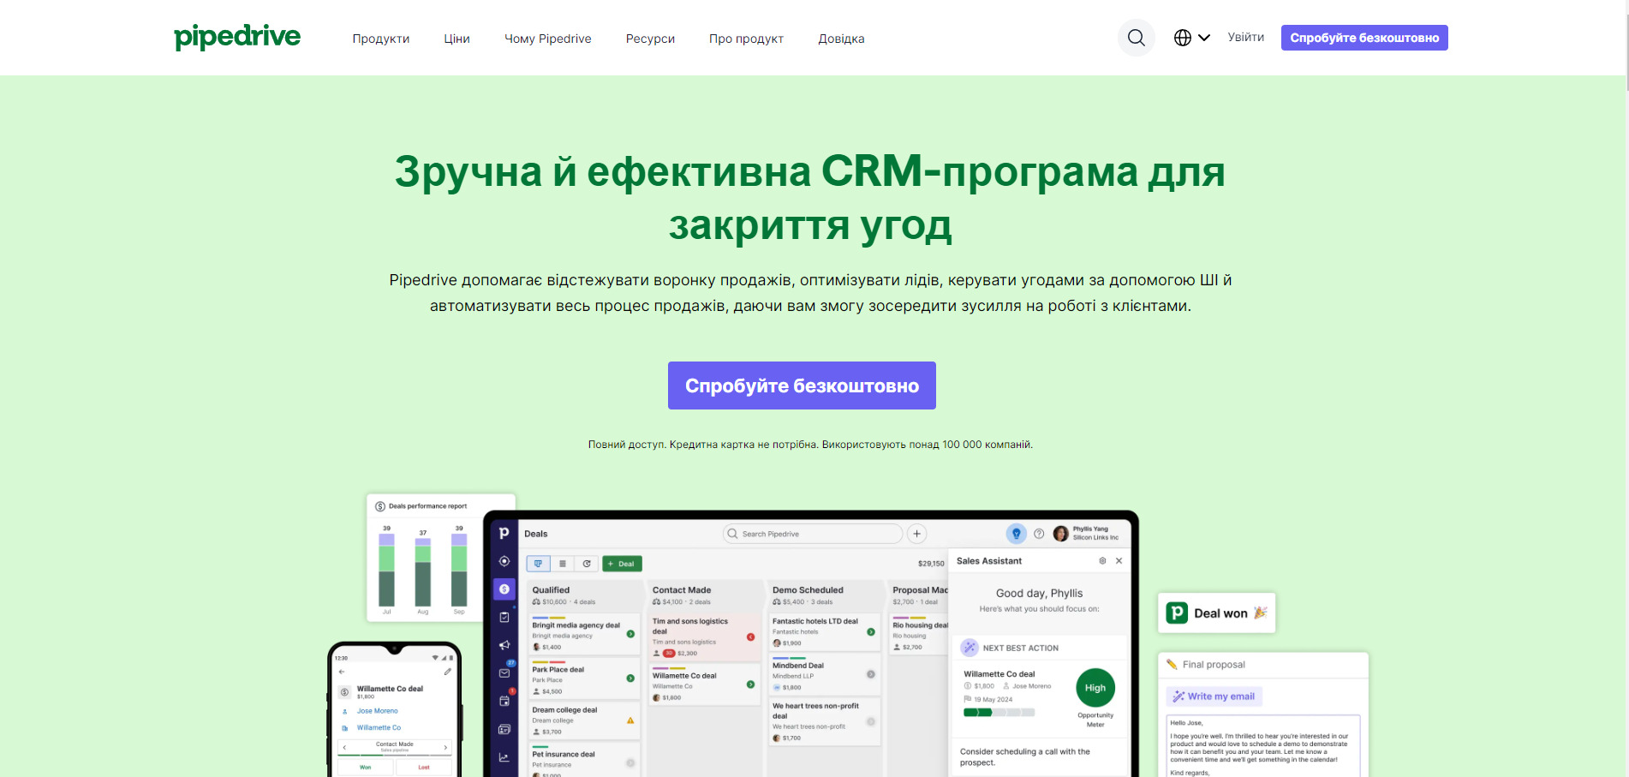The width and height of the screenshot is (1629, 777).
Task: Close the Sales Assistant panel
Action: tap(1119, 561)
